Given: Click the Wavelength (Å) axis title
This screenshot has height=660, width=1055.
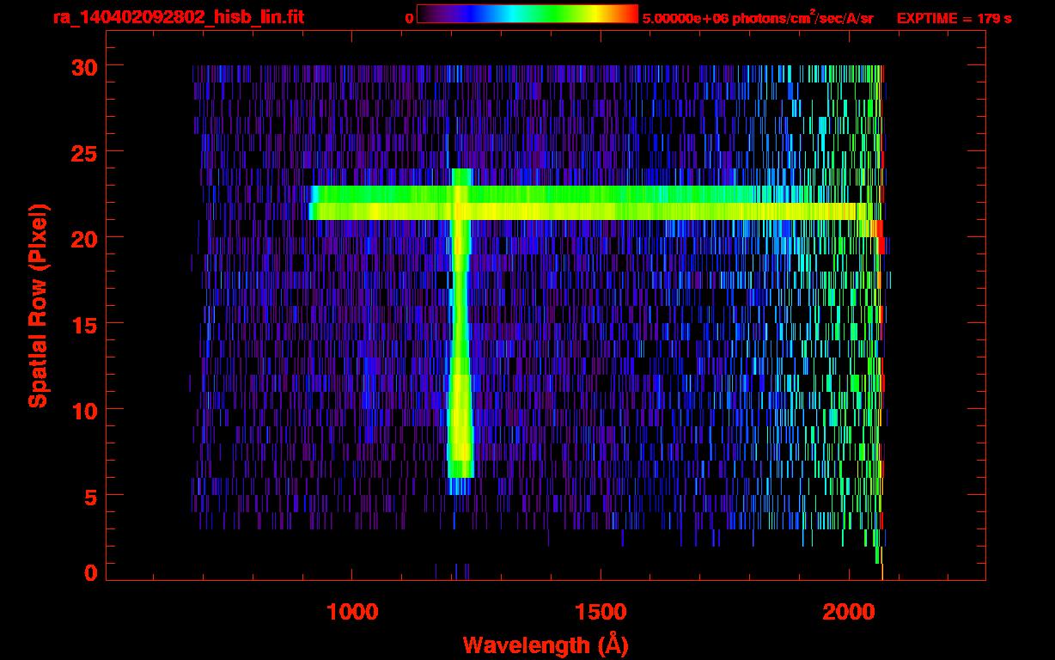Looking at the screenshot, I should coord(546,645).
